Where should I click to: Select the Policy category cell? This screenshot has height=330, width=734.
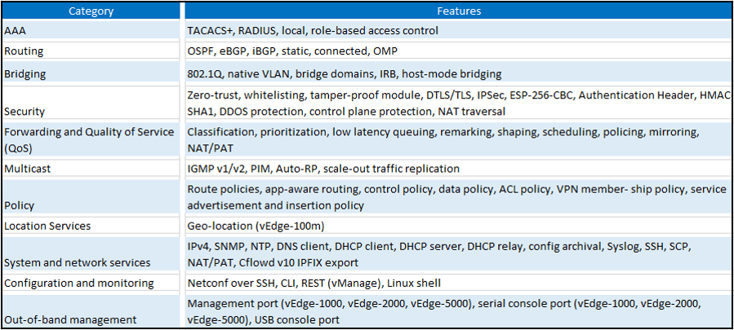pos(92,197)
